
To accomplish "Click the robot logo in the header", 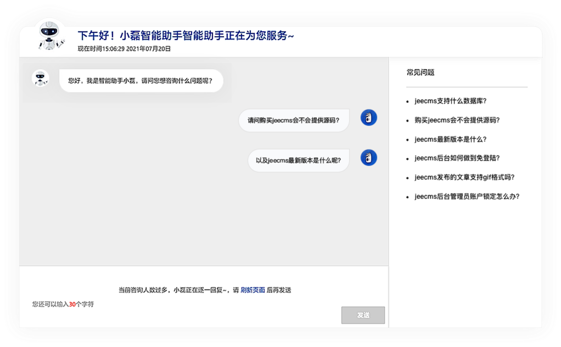I will [51, 37].
